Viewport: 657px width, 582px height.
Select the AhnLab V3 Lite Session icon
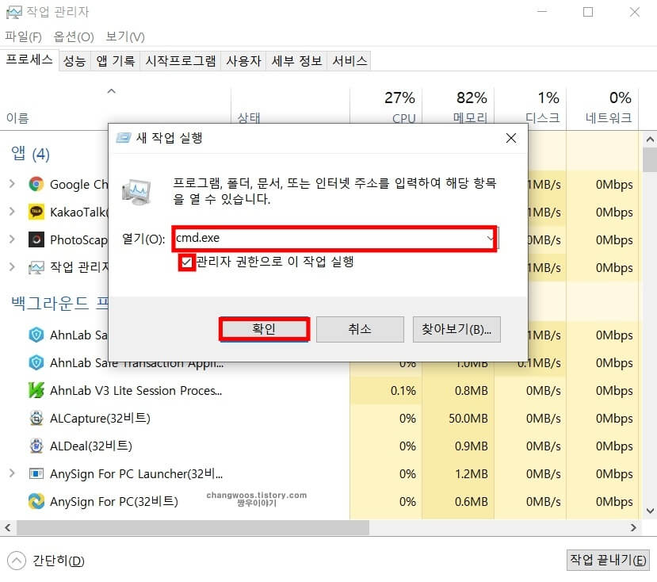click(35, 390)
